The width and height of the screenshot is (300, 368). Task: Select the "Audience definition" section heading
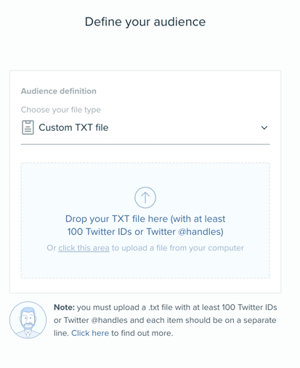(x=59, y=91)
